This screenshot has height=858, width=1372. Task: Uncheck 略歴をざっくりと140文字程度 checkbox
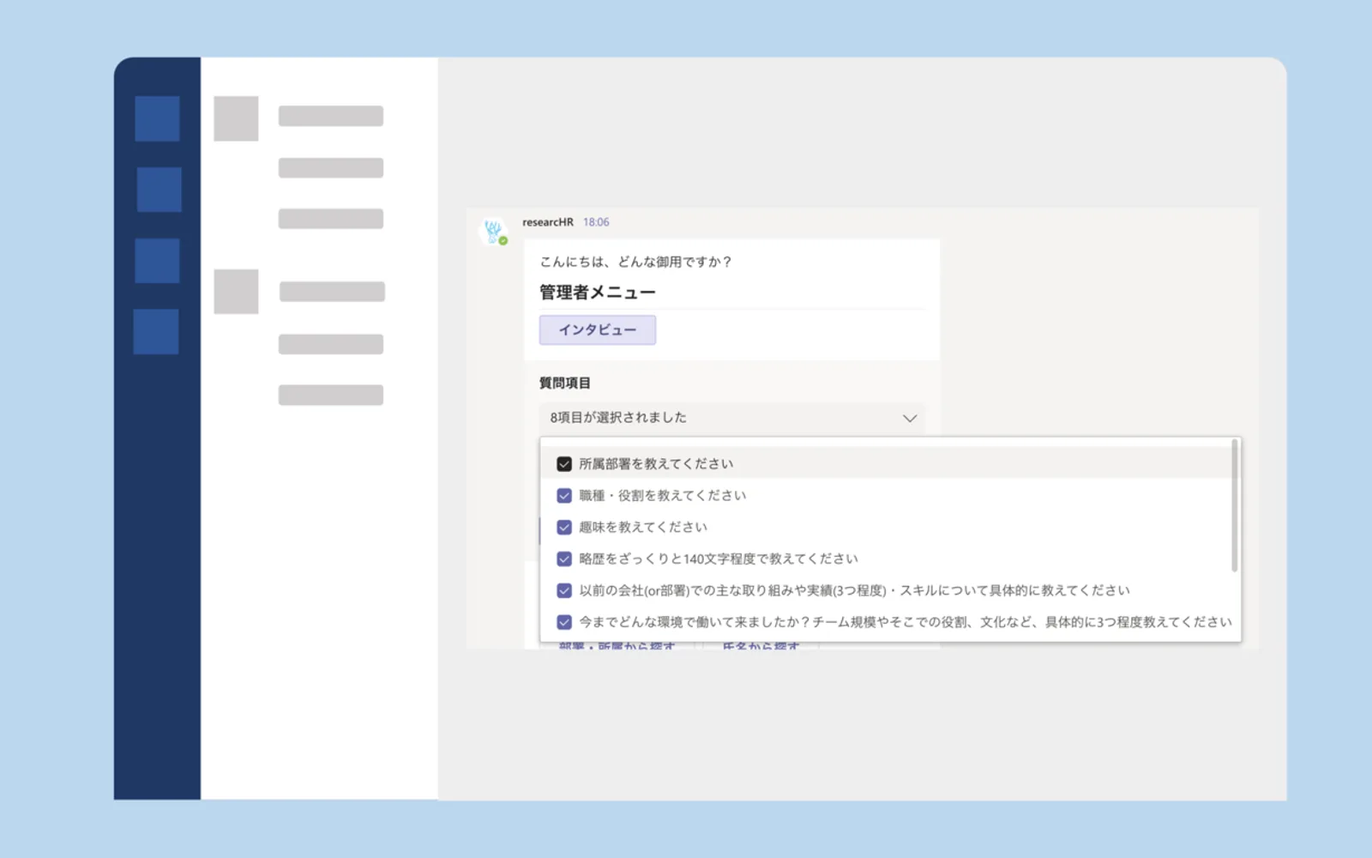point(564,559)
